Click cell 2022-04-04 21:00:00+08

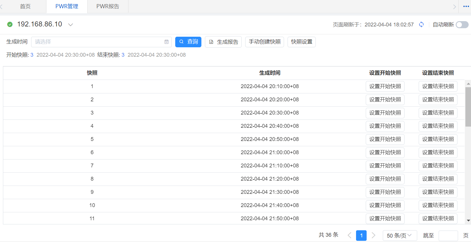270,152
